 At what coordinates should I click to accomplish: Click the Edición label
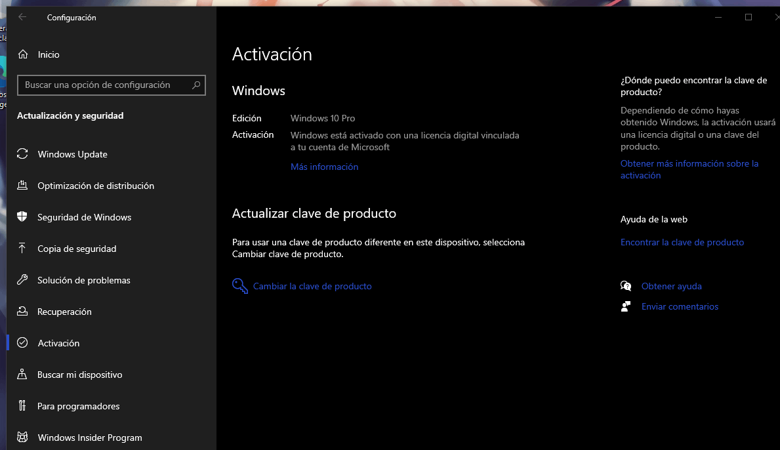click(x=247, y=118)
